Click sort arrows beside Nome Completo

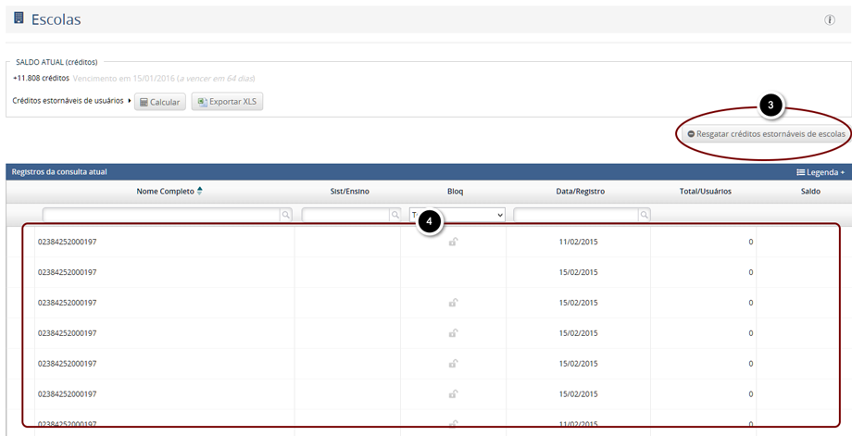[x=200, y=192]
